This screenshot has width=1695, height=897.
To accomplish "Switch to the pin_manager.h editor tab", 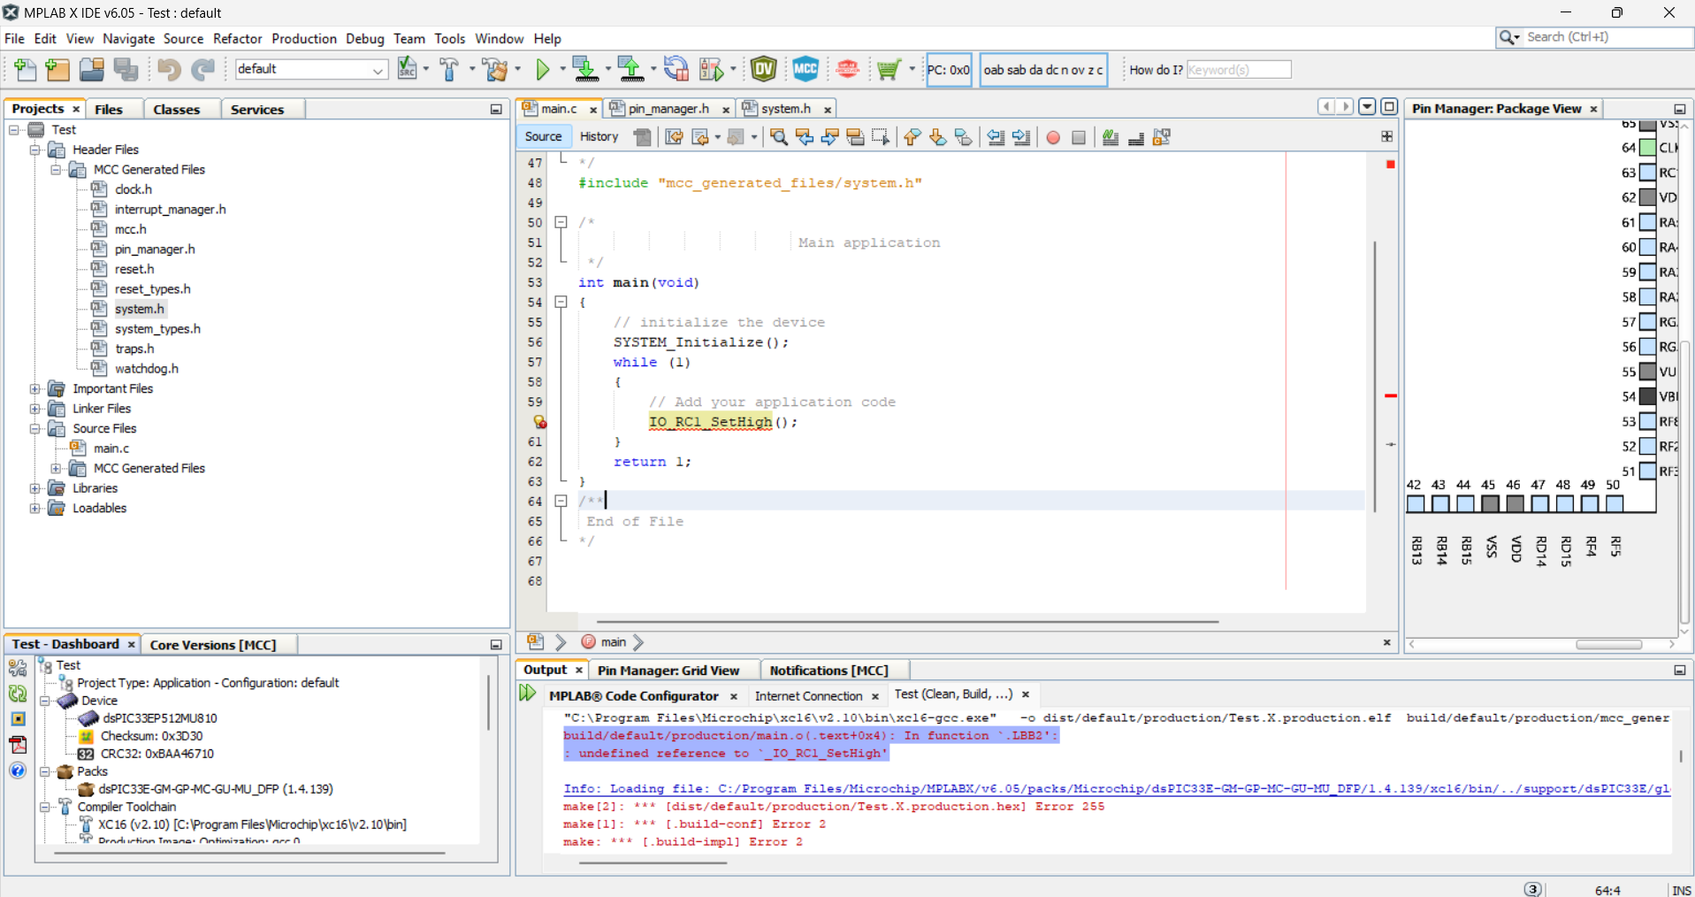I will pyautogui.click(x=668, y=109).
